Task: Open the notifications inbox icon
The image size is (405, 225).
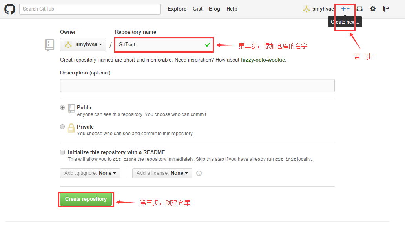Action: point(359,9)
